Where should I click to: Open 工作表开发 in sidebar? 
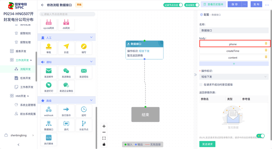click(26, 87)
